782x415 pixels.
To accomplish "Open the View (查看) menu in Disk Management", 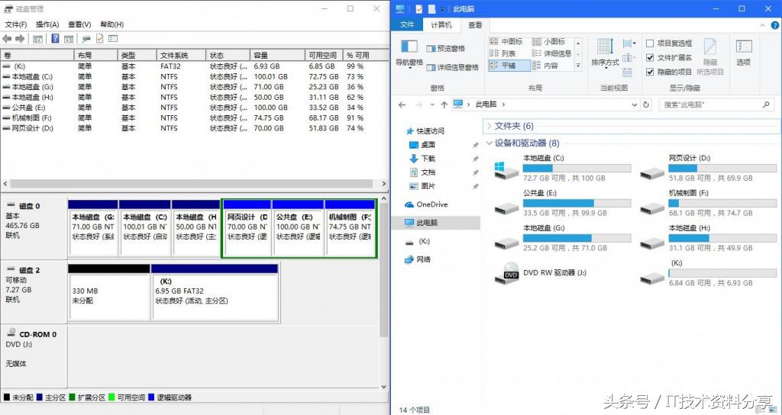I will tap(79, 24).
